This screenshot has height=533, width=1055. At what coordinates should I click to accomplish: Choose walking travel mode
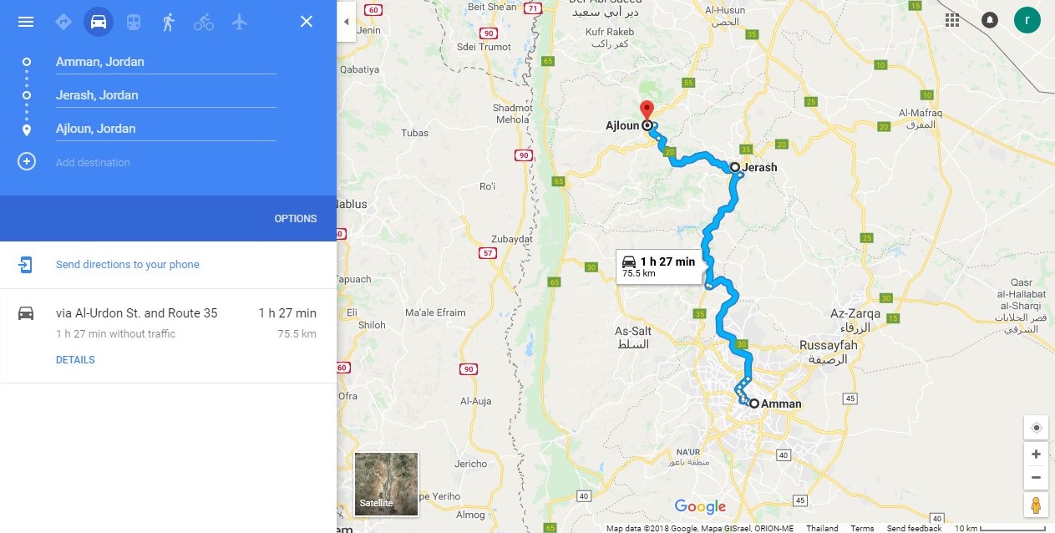pos(169,22)
